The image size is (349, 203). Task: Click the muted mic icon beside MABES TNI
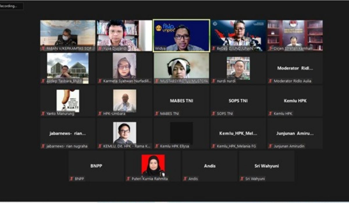[157, 114]
